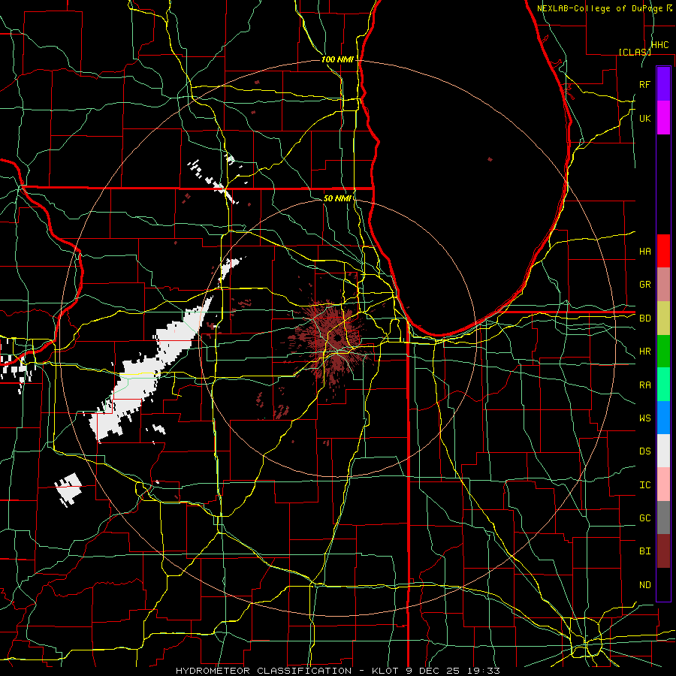Click the GR legend label
The width and height of the screenshot is (676, 676).
point(645,285)
